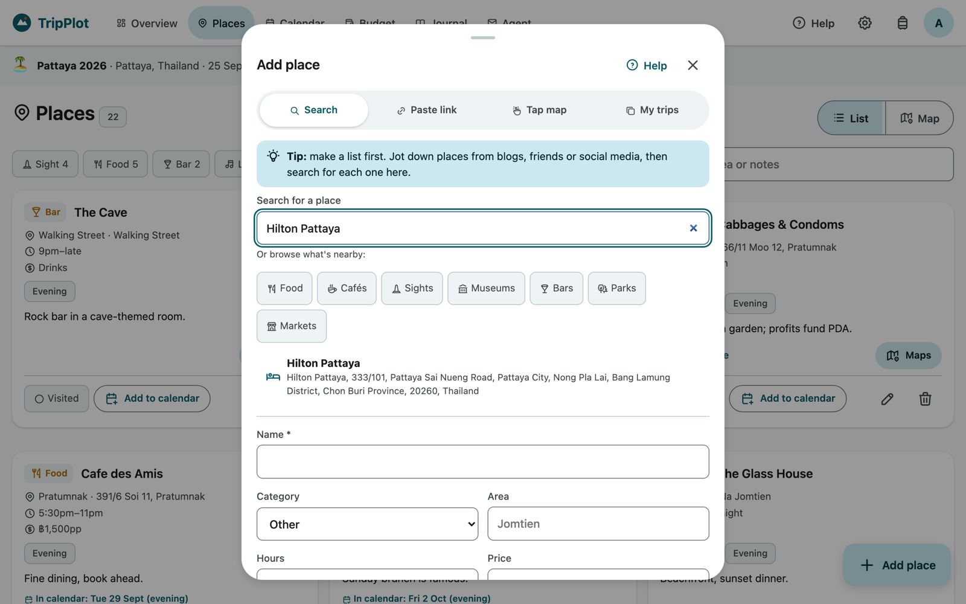Close the Add place dialog
This screenshot has width=966, height=604.
click(x=693, y=65)
